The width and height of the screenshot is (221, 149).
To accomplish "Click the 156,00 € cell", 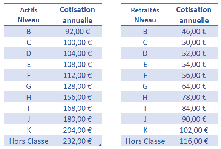I will pos(78,97).
